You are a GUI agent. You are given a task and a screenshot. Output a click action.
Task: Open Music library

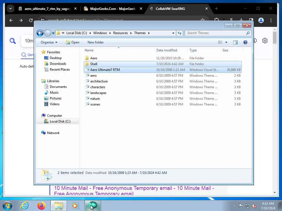tap(54, 92)
